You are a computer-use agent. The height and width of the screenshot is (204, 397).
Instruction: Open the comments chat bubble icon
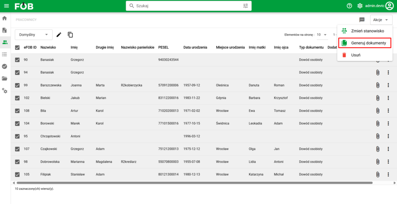pyautogui.click(x=362, y=20)
